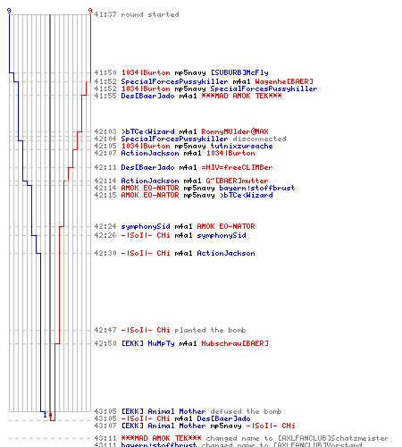Image resolution: width=402 pixels, height=447 pixels.
Task: Click ***MAD AMOK TEK*** at 41:55
Action: [241, 96]
